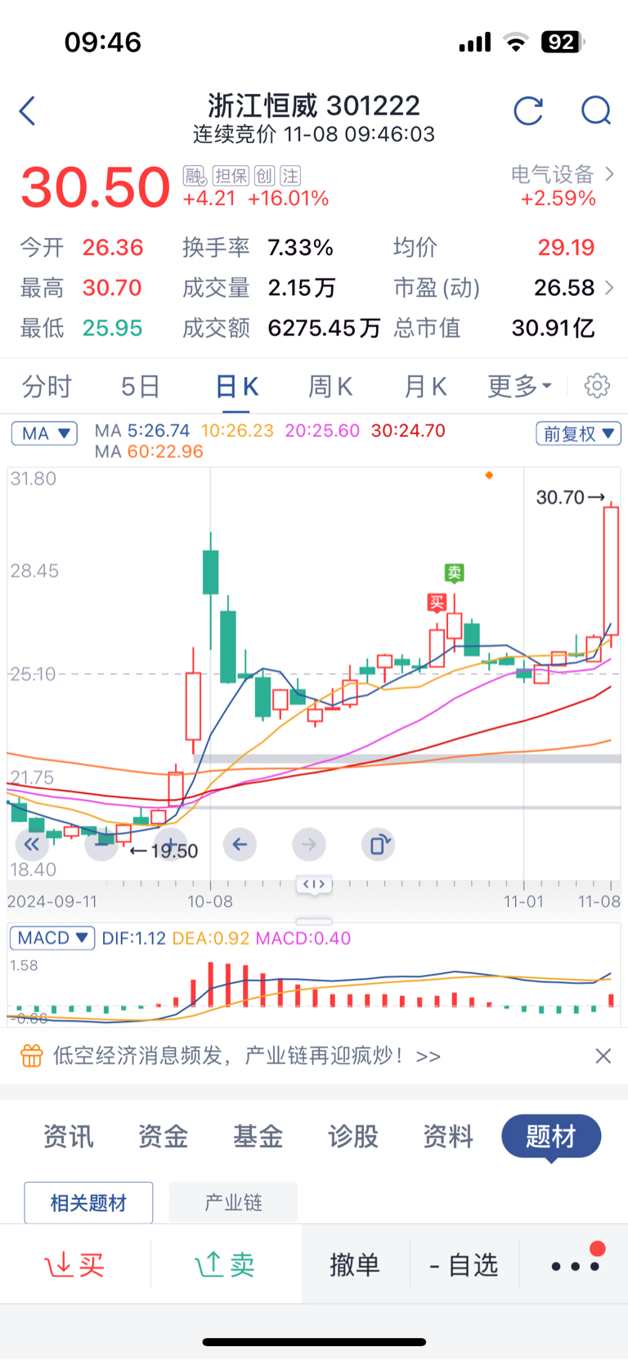Tap the +16.01% change percentage
The height and width of the screenshot is (1360, 628).
tap(288, 199)
